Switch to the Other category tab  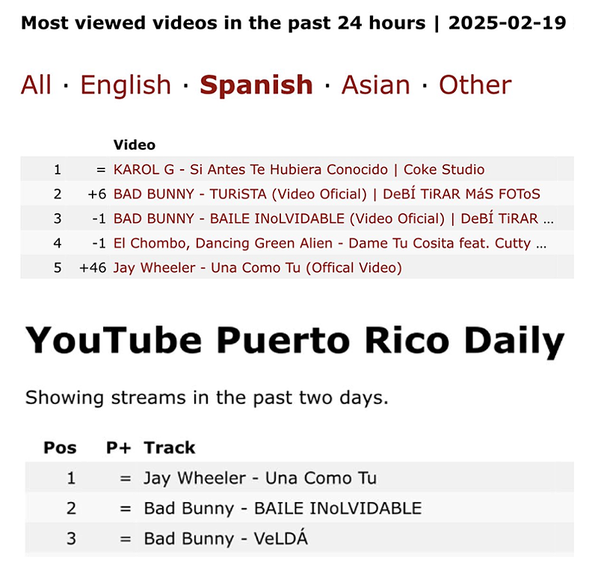(475, 85)
